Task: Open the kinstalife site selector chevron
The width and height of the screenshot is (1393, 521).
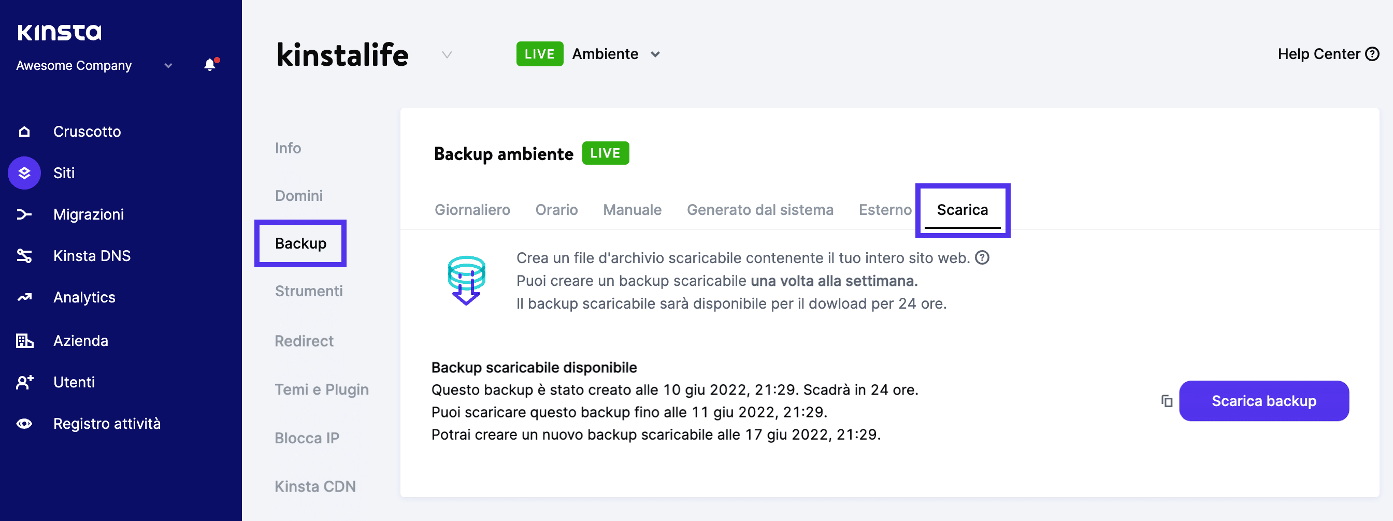Action: point(447,54)
